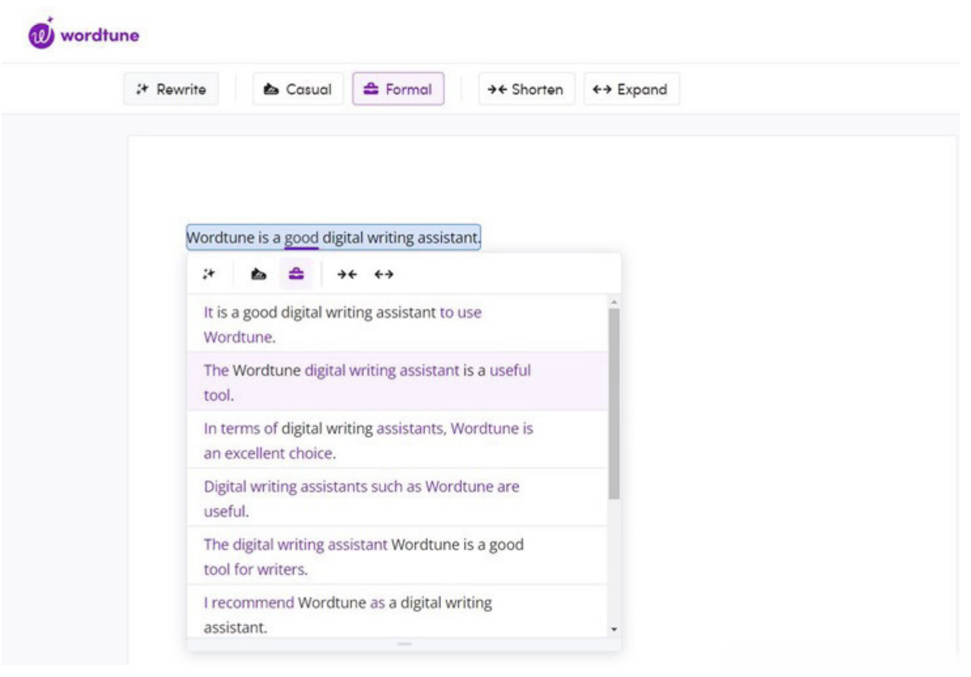Choose the formal briefcase icon in the popup
This screenshot has width=971, height=677.
coord(297,274)
